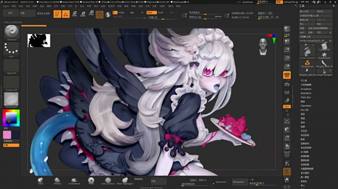Toggle the Transp transparency button

pos(287,164)
